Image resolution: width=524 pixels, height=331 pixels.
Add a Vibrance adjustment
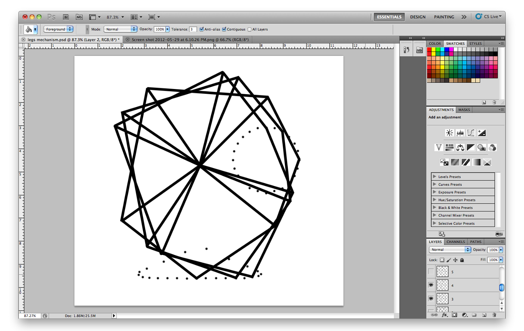coord(439,147)
